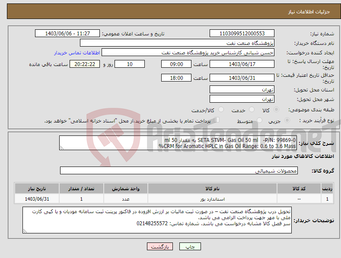Click the گروه کالا field محصولات شیمیائی
The width and height of the screenshot is (341, 258).
179,171
